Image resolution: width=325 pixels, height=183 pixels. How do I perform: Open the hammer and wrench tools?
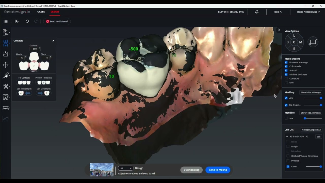coord(6,86)
